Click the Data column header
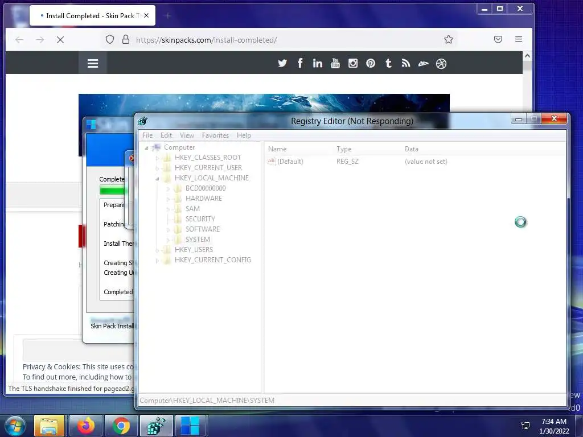The image size is (583, 437). (x=412, y=149)
